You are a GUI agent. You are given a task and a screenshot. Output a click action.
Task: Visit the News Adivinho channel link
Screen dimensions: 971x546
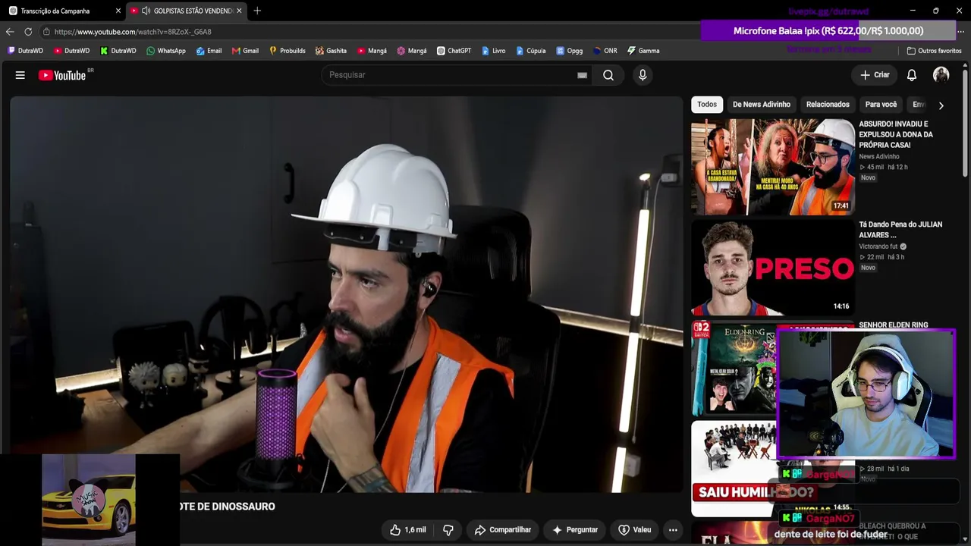coord(879,156)
